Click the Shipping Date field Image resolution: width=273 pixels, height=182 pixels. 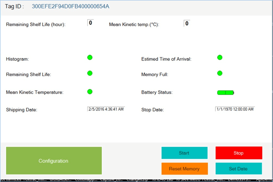pos(106,109)
